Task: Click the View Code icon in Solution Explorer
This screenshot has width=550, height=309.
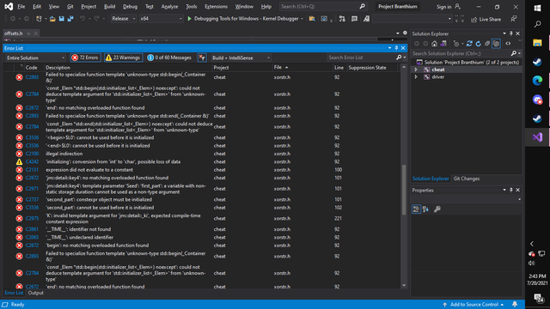Action: 508,44
